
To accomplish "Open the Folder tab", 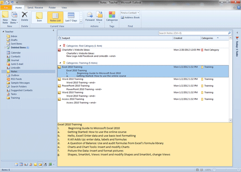I will pyautogui.click(x=52, y=7).
